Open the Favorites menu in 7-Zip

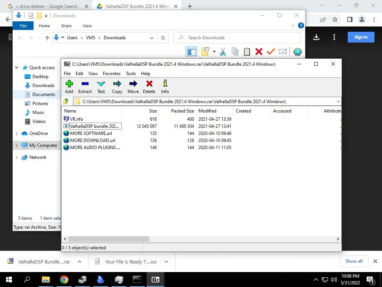(112, 74)
